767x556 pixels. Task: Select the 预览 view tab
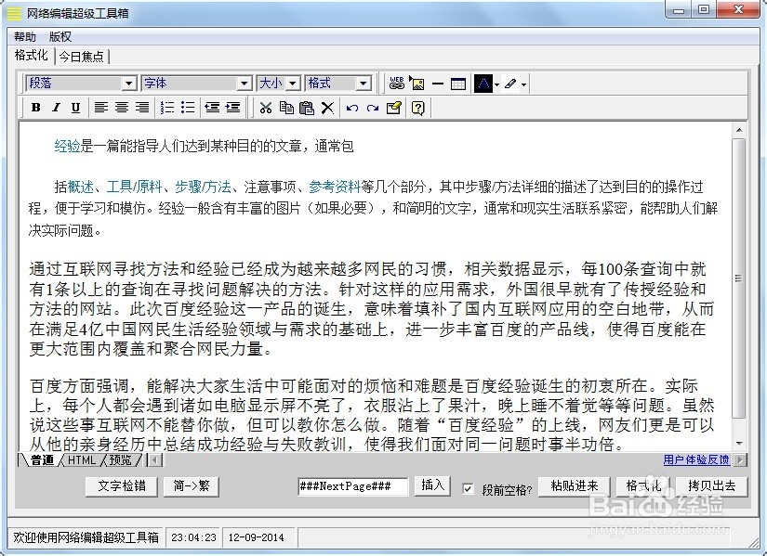[120, 459]
